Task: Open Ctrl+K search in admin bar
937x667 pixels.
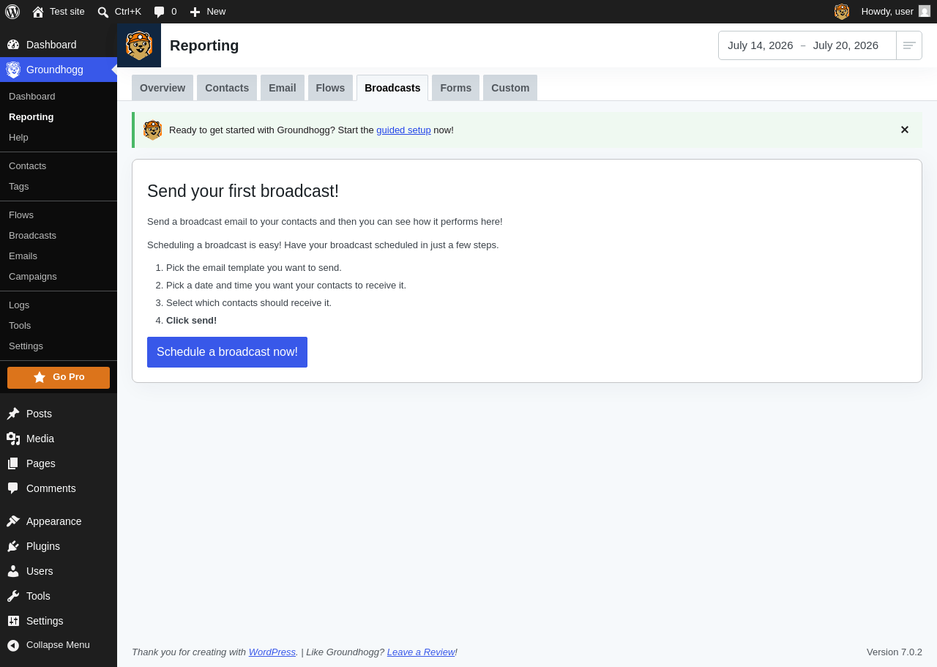Action: click(x=119, y=12)
